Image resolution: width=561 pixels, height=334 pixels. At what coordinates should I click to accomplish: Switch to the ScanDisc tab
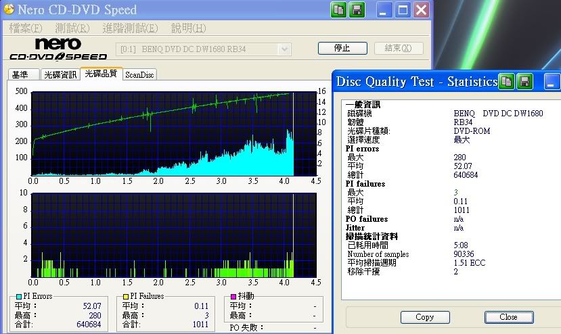[139, 74]
